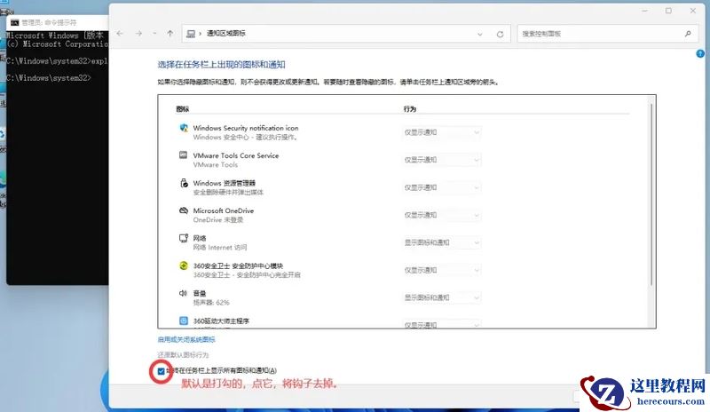Click the 选择在任务栏上出现的图标和通知 heading
The image size is (710, 412).
(221, 64)
